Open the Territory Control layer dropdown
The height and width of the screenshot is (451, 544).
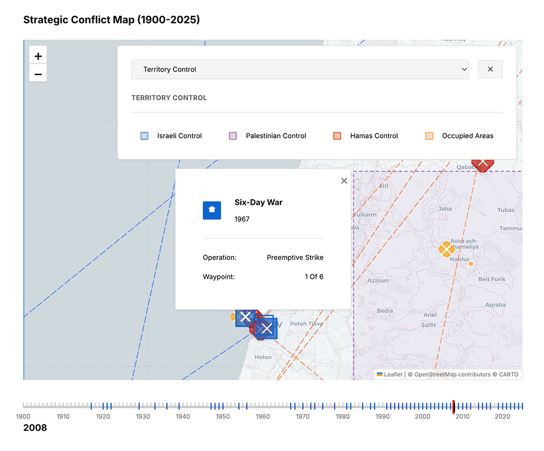pos(300,69)
